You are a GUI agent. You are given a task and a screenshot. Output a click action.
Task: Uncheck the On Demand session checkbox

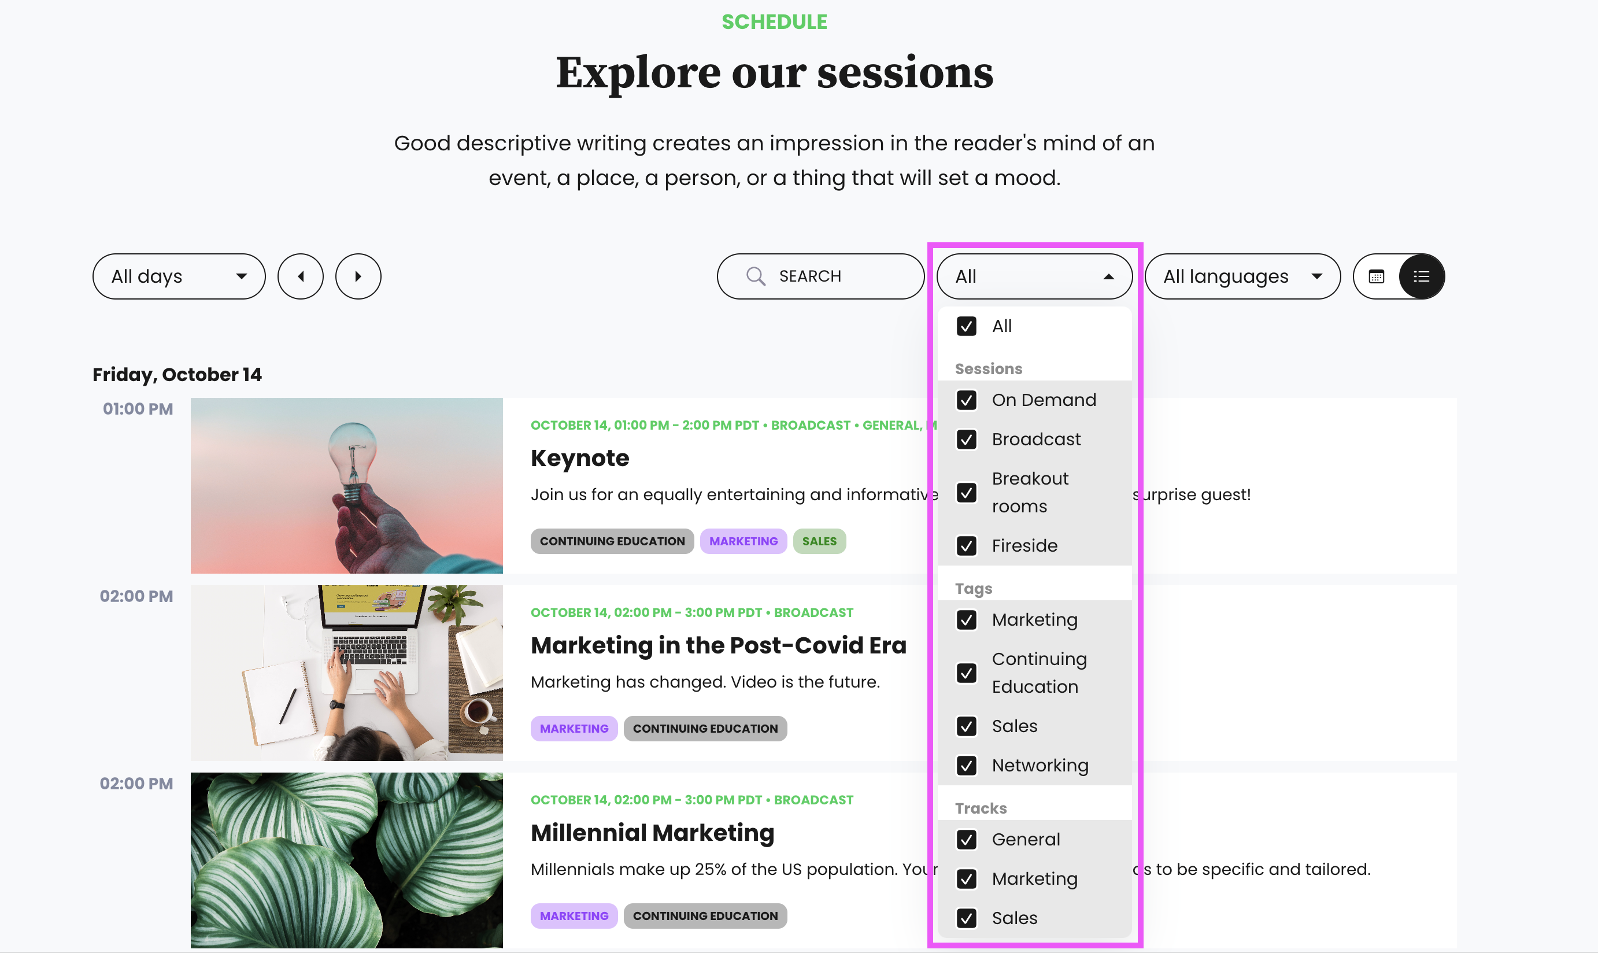point(966,400)
